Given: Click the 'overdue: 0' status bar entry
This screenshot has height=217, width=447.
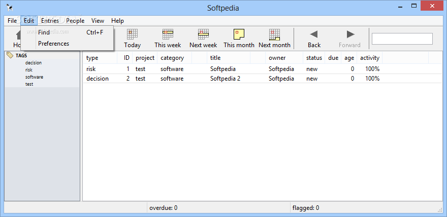Looking at the screenshot, I should coord(164,208).
